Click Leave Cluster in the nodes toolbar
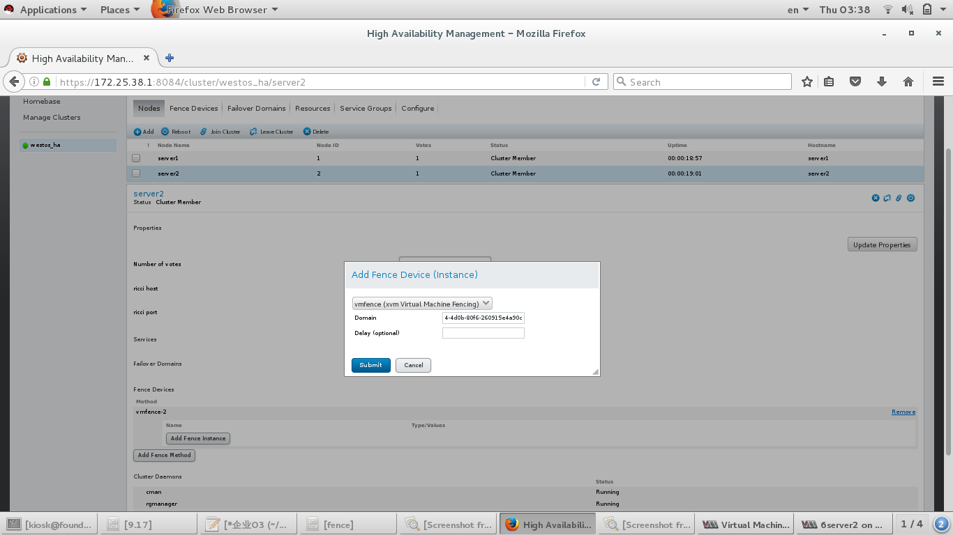Viewport: 953px width, 535px height. tap(272, 132)
